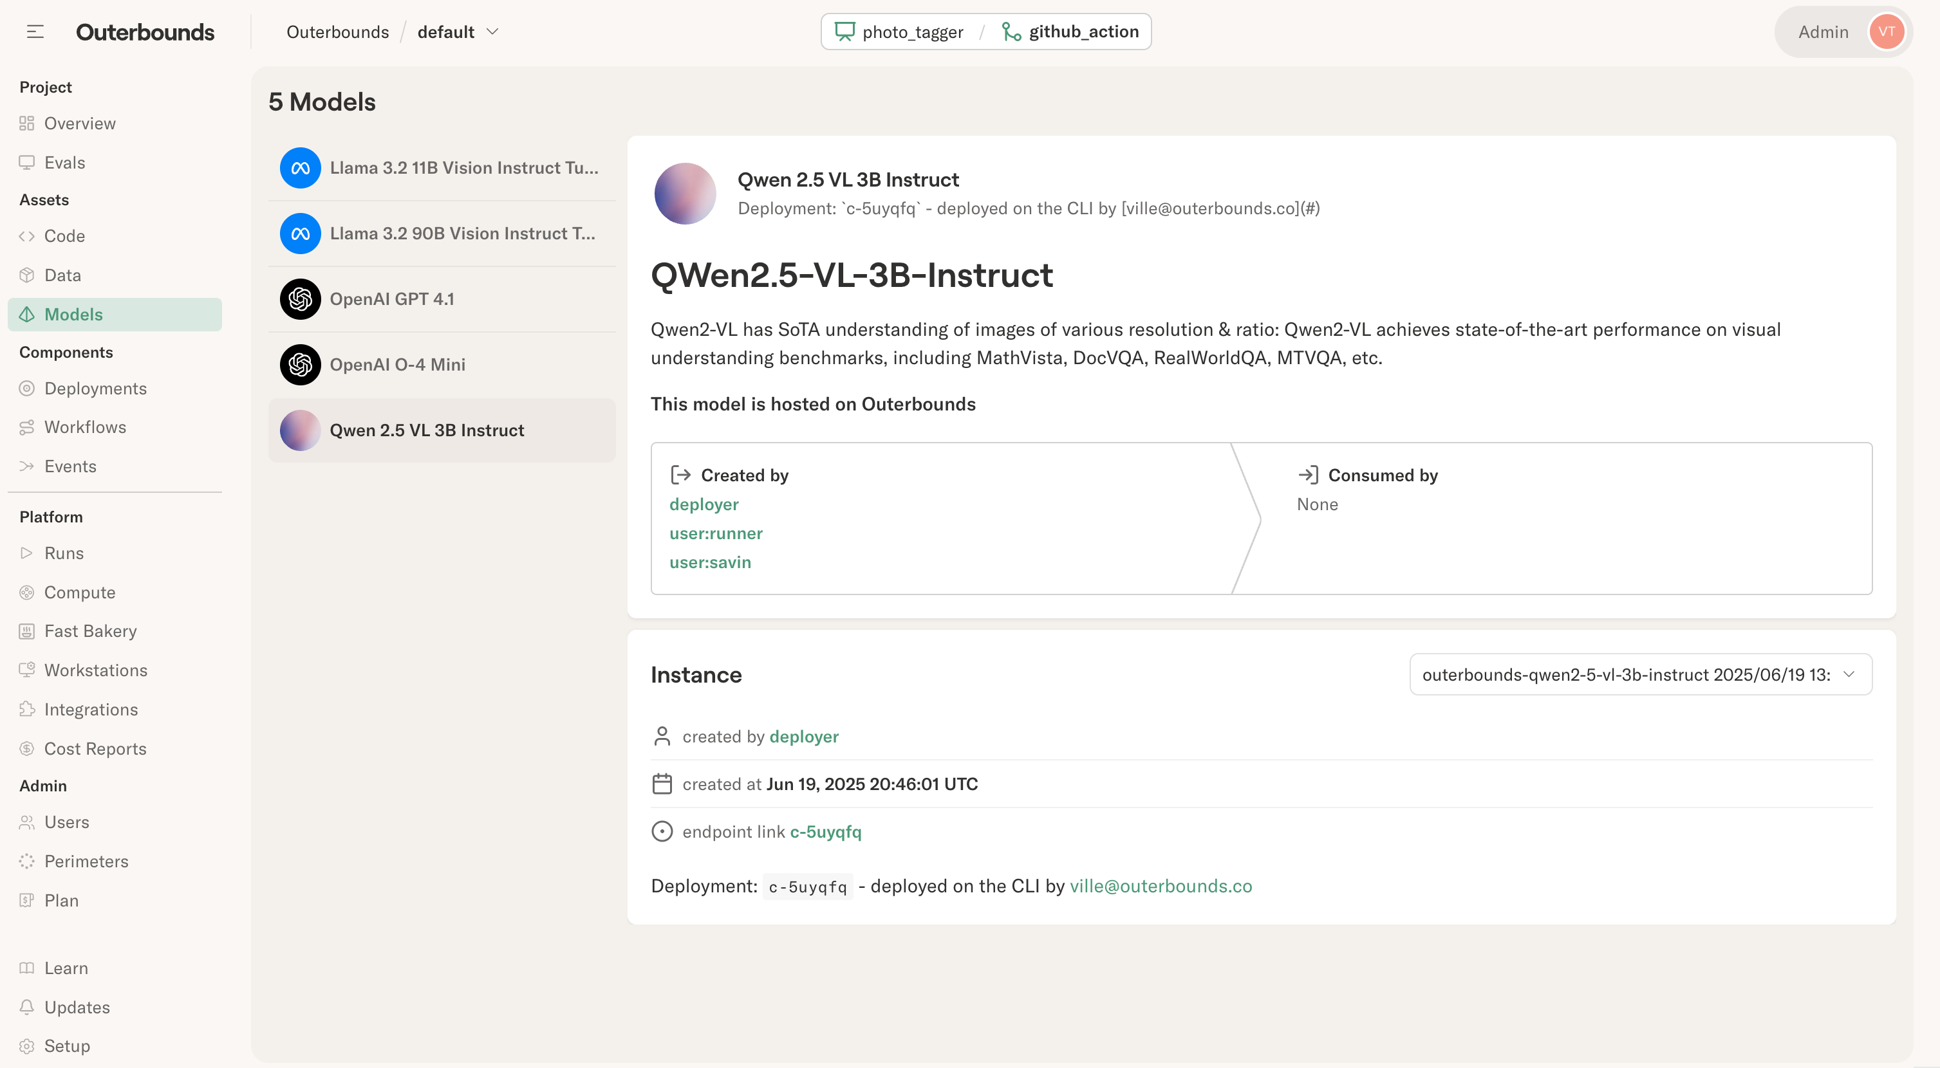Click the Integrations puzzle icon
The image size is (1940, 1068).
pos(27,709)
